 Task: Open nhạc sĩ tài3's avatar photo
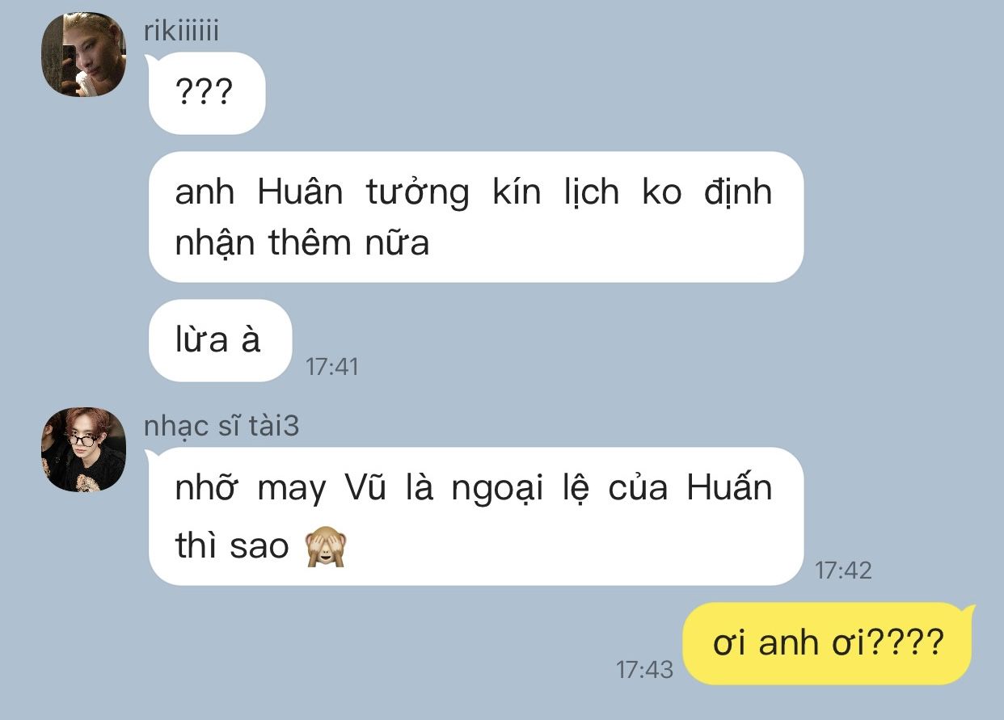83,450
